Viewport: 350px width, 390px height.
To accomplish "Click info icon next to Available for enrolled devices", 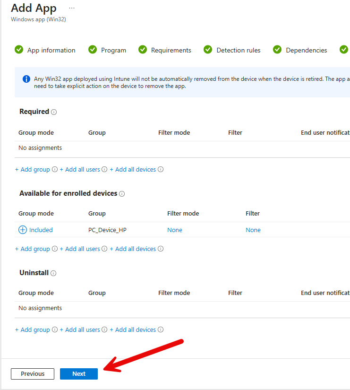I will pyautogui.click(x=122, y=194).
